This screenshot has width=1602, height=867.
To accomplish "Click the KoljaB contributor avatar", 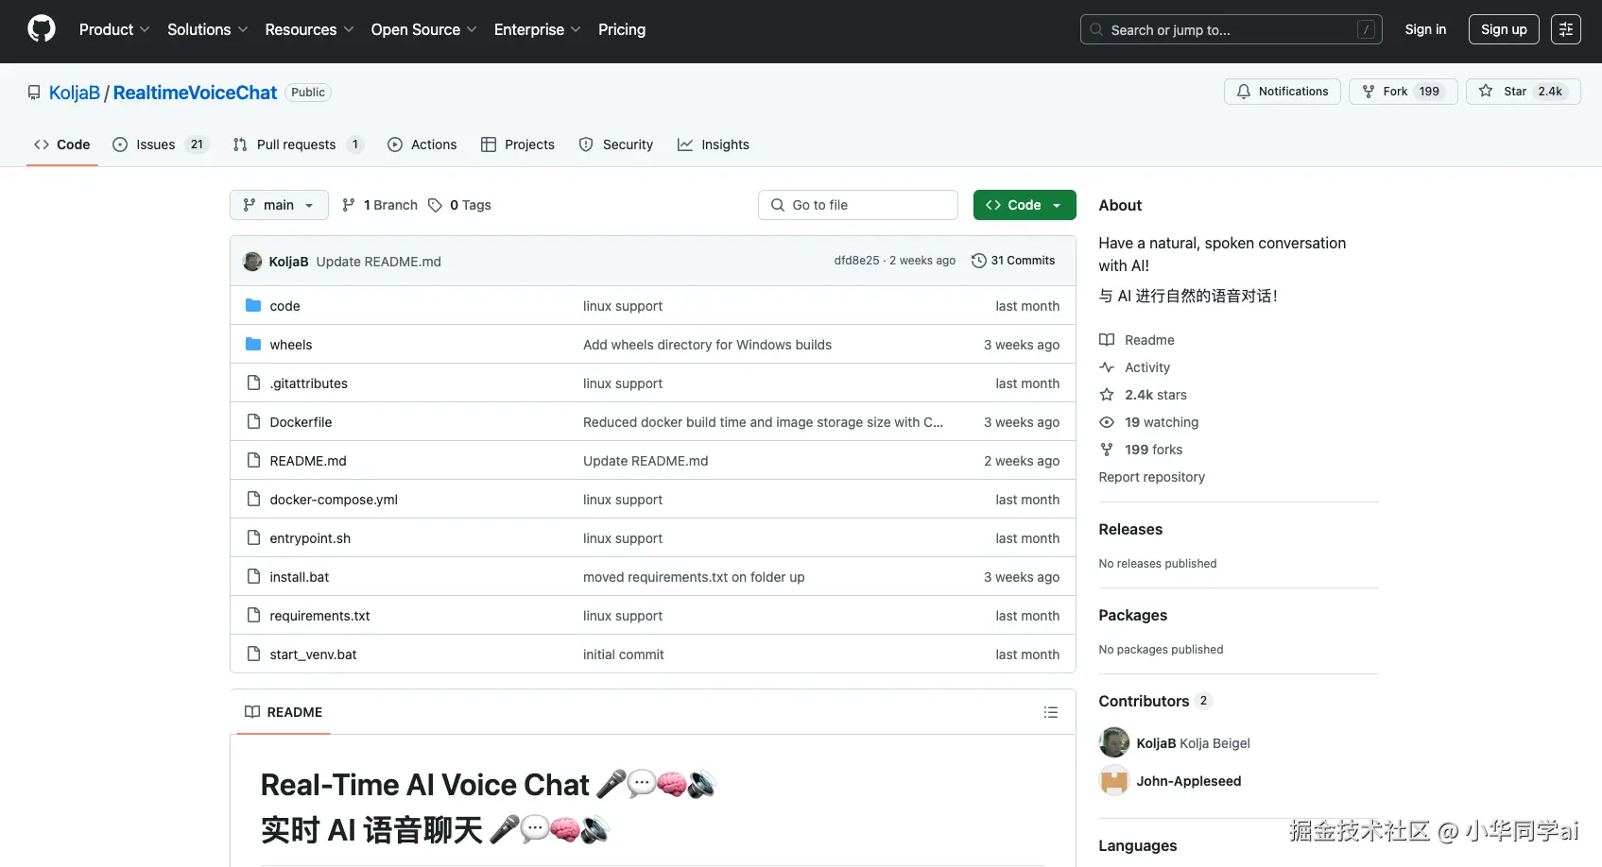I will click(x=1114, y=742).
